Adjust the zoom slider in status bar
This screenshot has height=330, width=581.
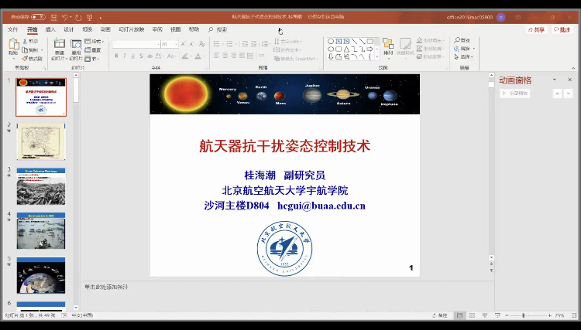point(524,315)
